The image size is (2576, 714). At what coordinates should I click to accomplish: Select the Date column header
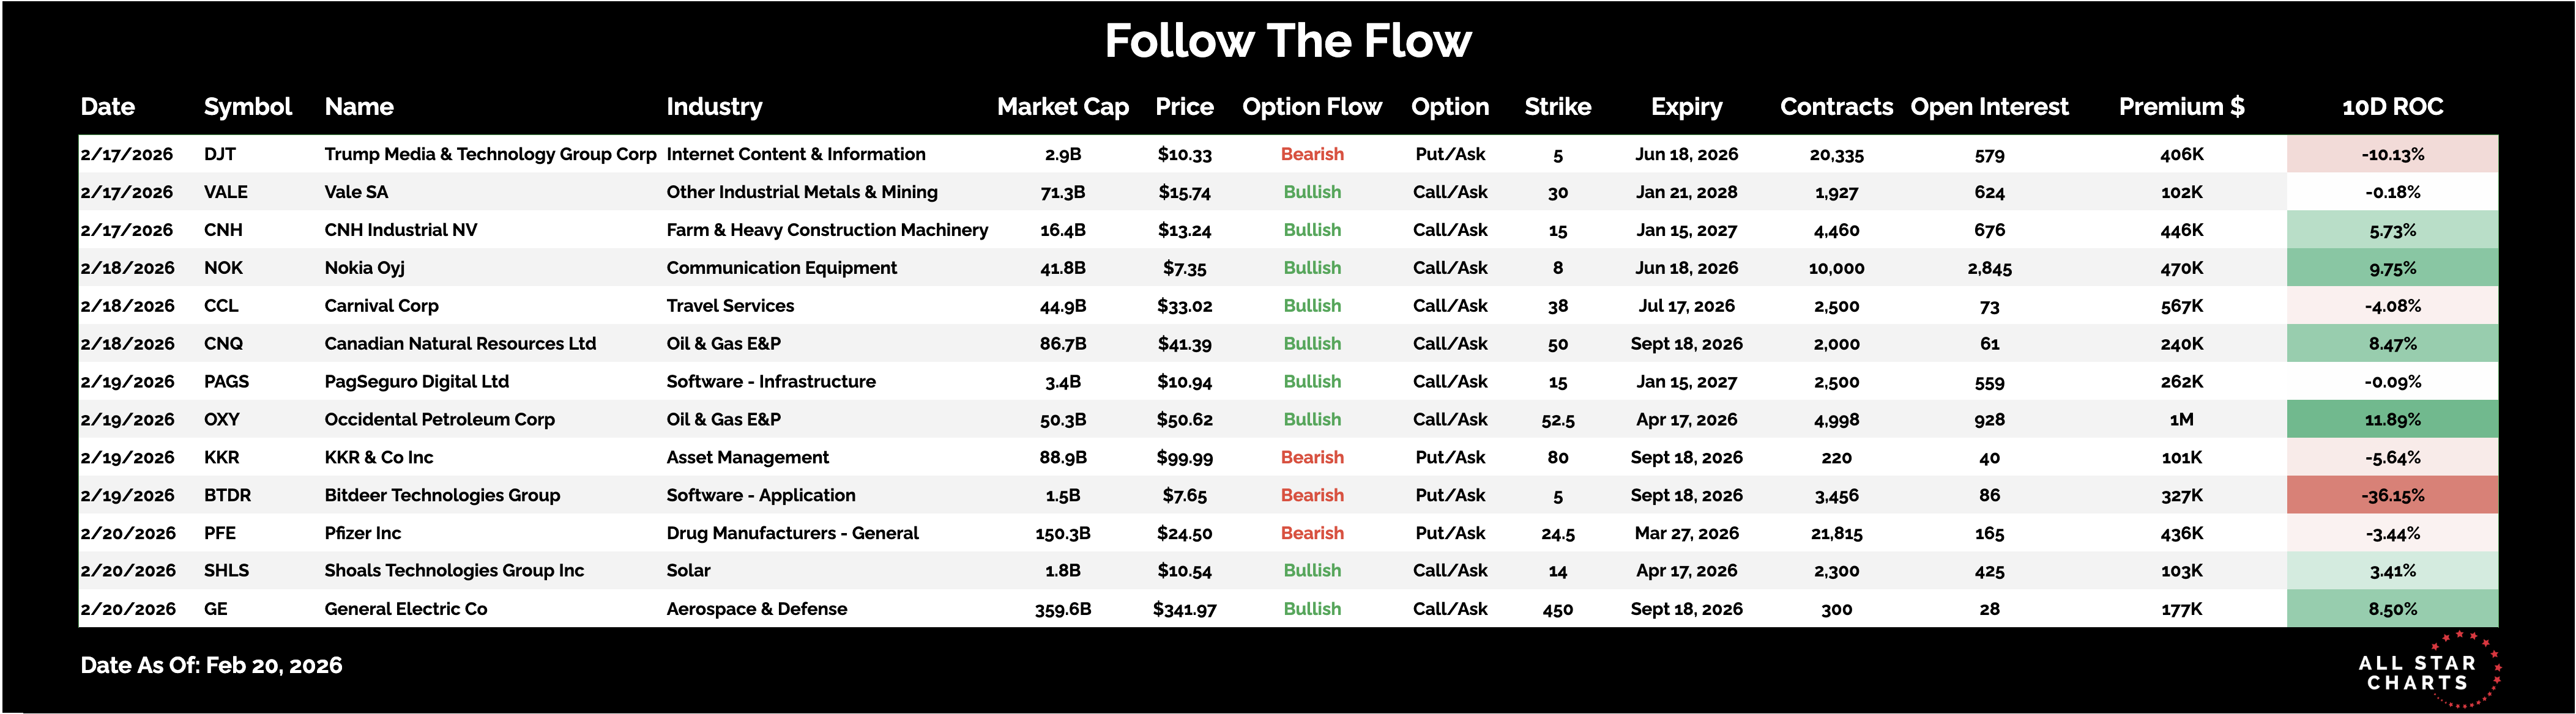107,107
